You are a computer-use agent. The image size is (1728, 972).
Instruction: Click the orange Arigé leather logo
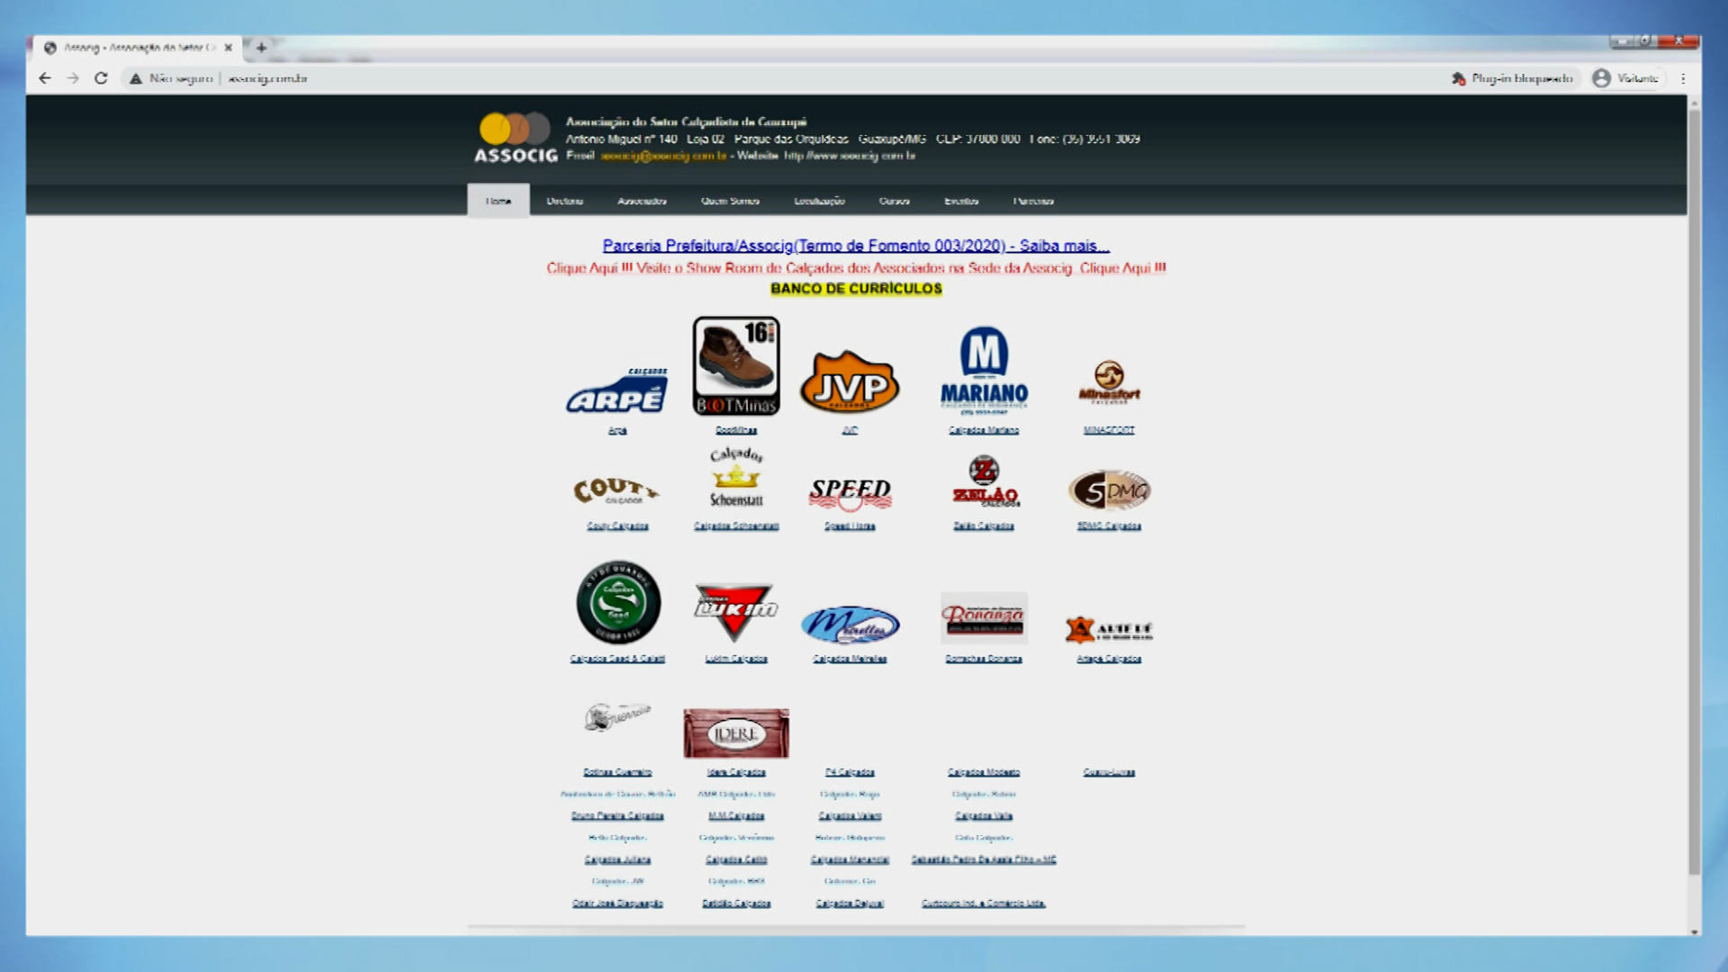tap(1109, 629)
